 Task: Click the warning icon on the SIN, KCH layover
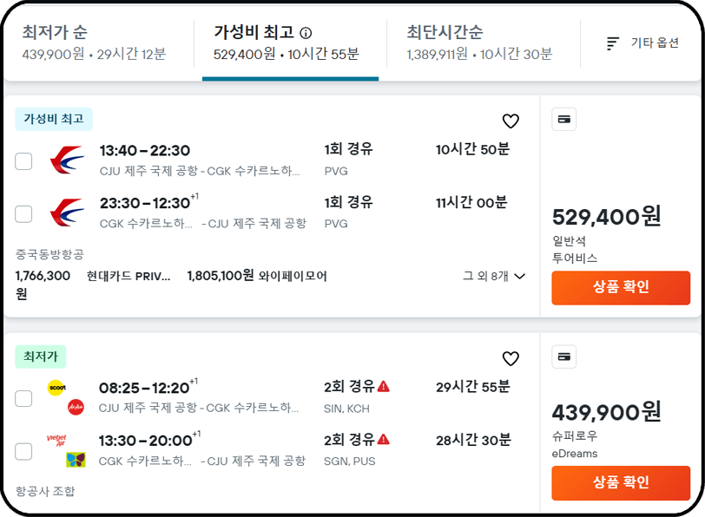coord(384,386)
